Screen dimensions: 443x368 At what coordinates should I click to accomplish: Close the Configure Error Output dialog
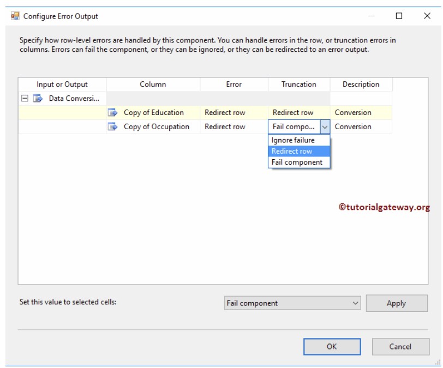(x=427, y=16)
